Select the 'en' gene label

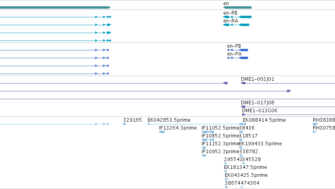click(226, 4)
